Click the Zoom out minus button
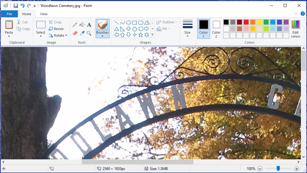This screenshot has width=307, height=173. (260, 168)
